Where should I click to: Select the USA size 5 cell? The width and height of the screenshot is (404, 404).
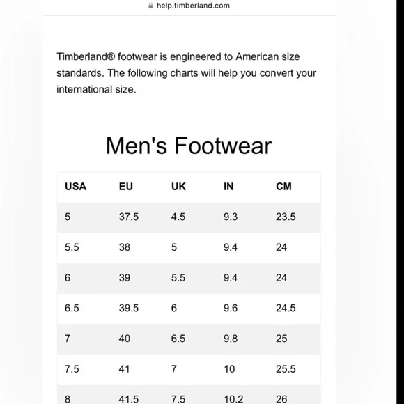68,217
